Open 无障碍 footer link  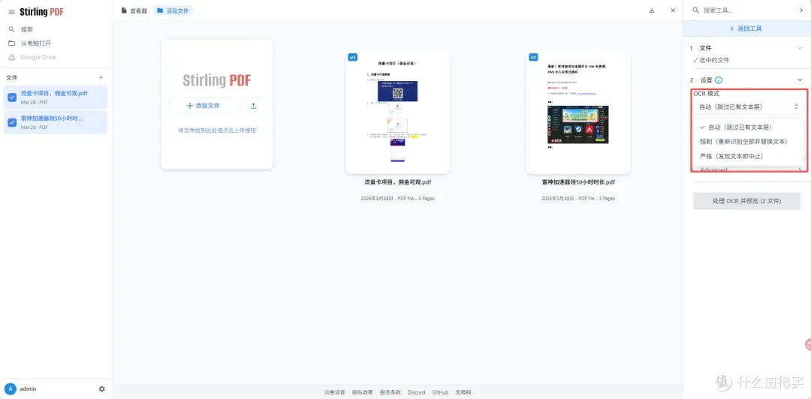(463, 393)
